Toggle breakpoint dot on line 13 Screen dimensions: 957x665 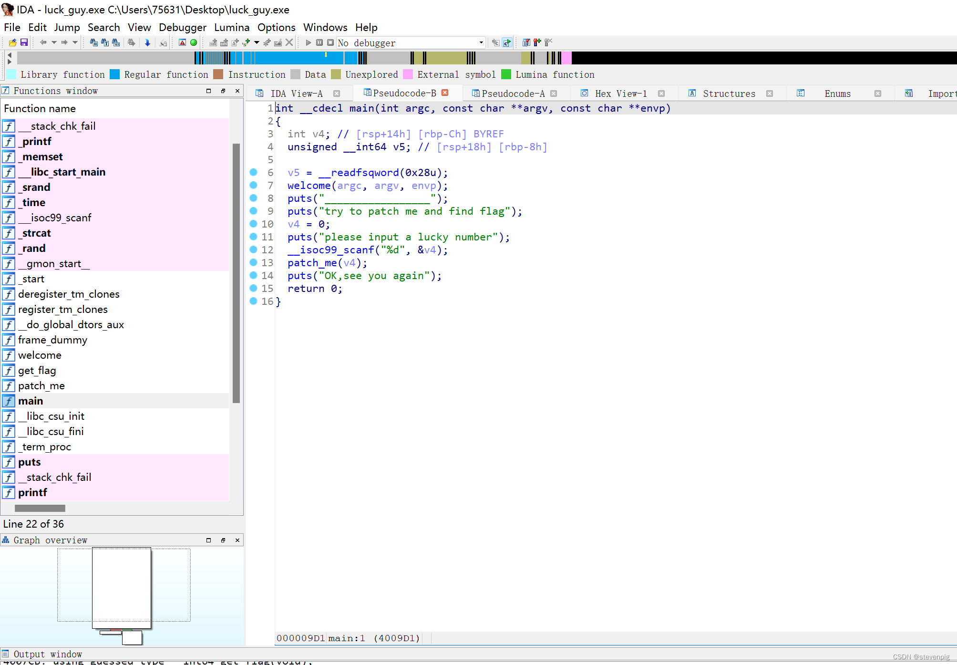point(254,262)
